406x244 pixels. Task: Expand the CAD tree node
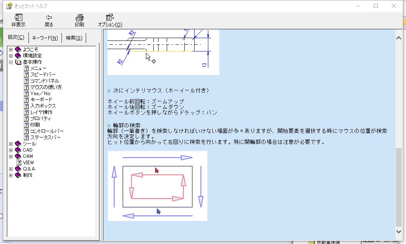11,150
